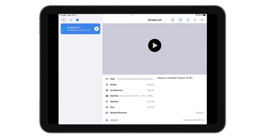This screenshot has width=265, height=138.
Task: Click the Size drive icon
Action: tap(107, 107)
